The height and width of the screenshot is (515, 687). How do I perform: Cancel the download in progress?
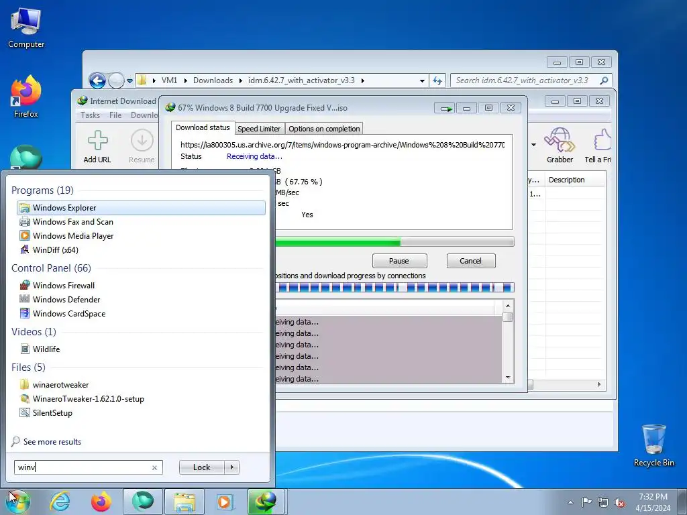click(470, 261)
